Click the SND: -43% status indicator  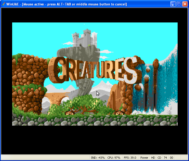click(98, 158)
